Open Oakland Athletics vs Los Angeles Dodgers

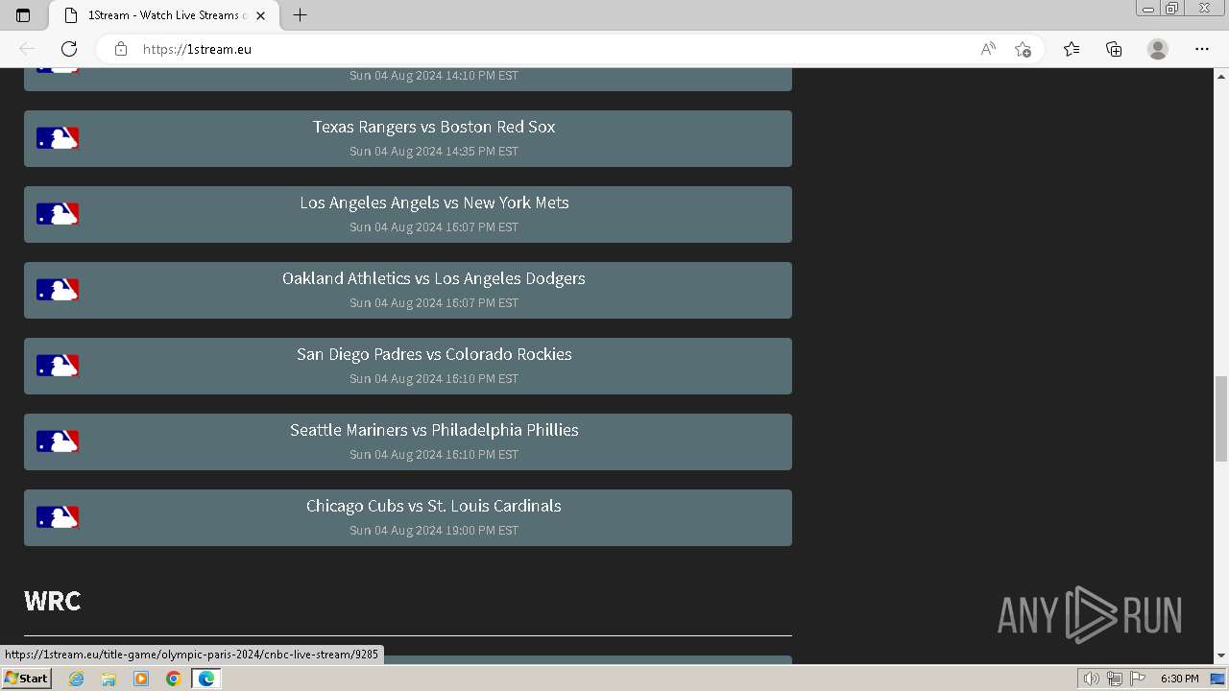(408, 290)
